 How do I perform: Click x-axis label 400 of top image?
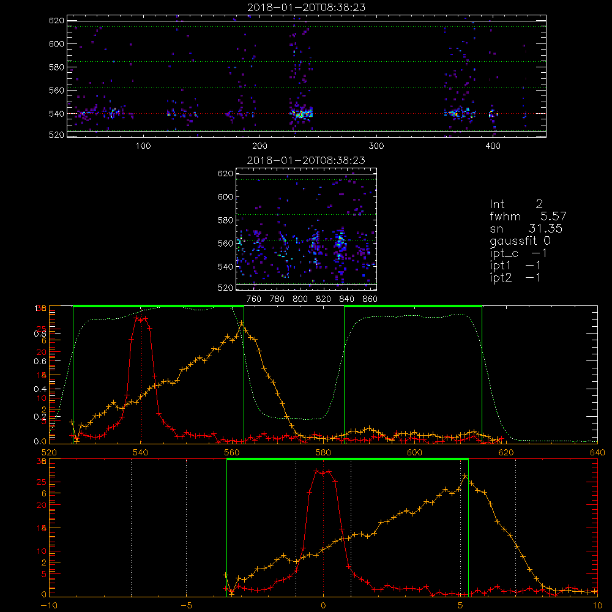click(493, 146)
